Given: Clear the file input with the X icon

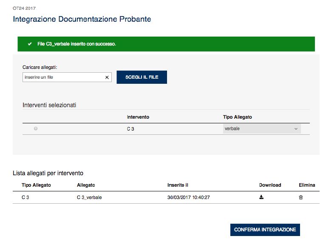Looking at the screenshot, I should pyautogui.click(x=107, y=77).
